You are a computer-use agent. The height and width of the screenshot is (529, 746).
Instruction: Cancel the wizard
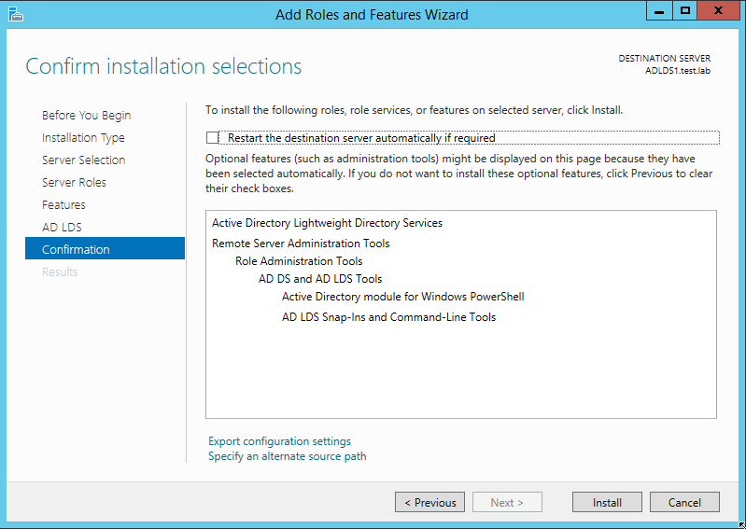pyautogui.click(x=684, y=502)
